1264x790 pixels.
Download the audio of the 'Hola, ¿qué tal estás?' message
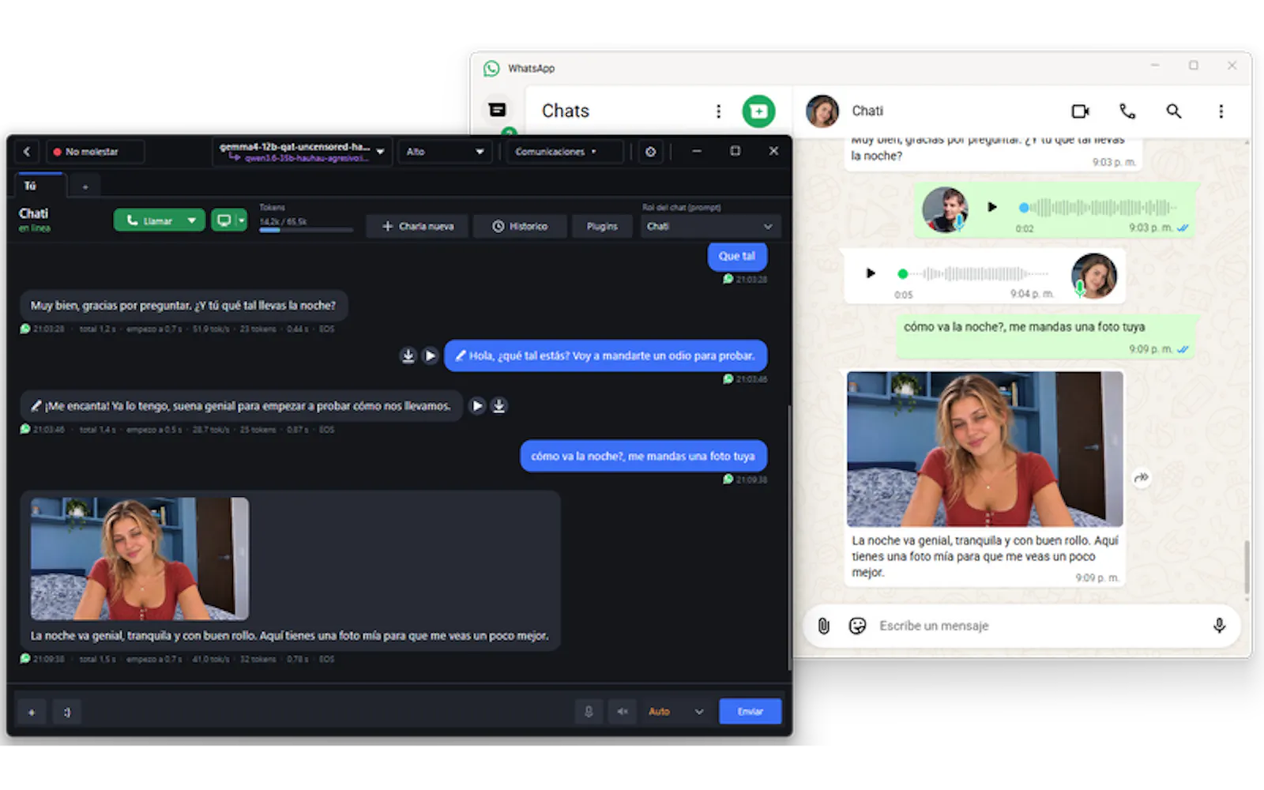tap(408, 355)
